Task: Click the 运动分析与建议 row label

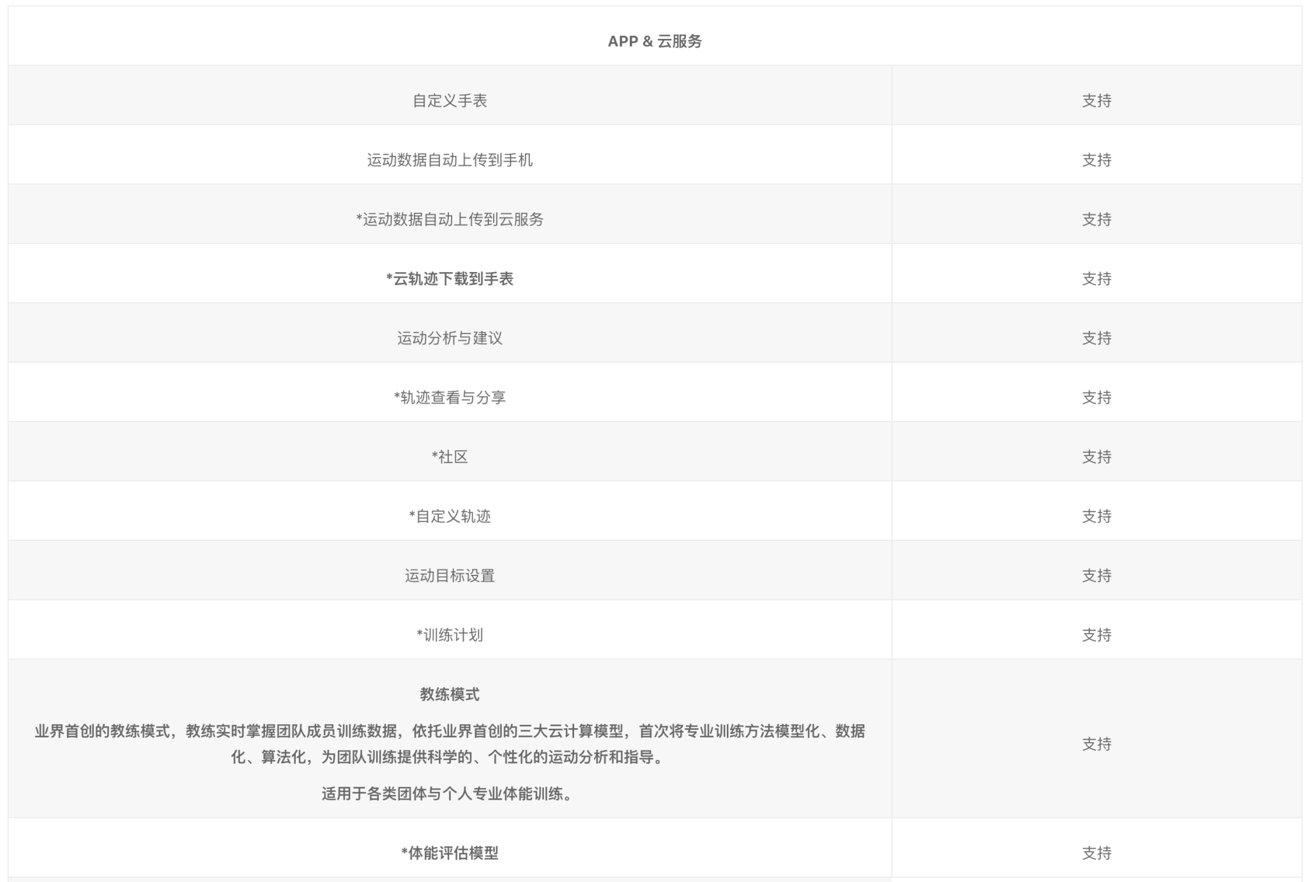Action: pyautogui.click(x=450, y=338)
